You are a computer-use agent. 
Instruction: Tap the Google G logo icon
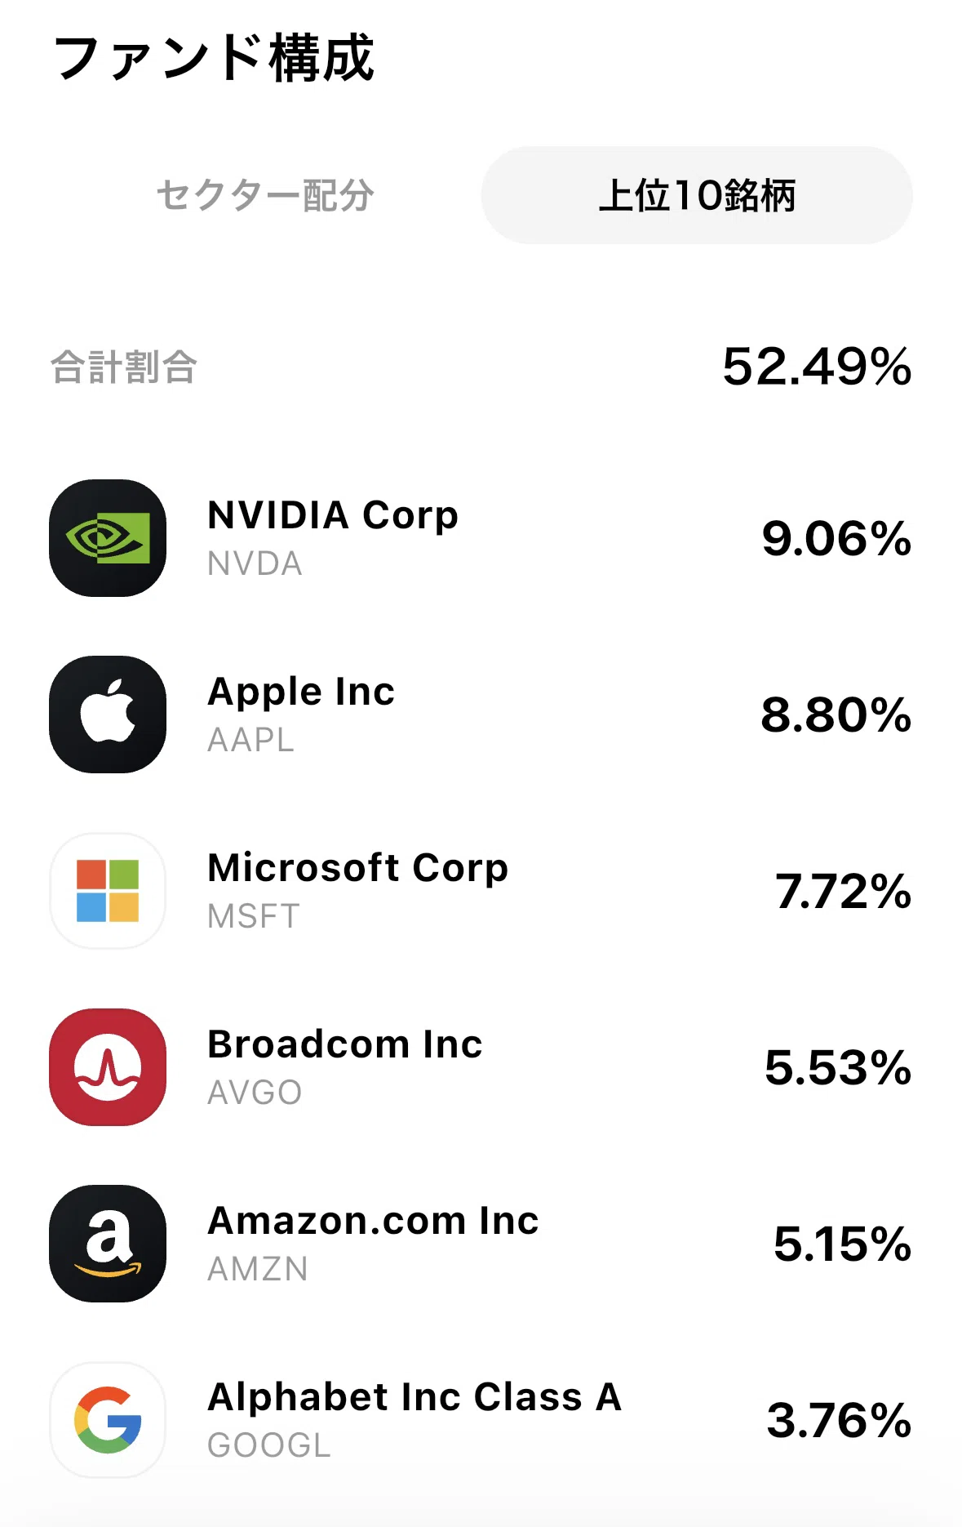pos(108,1420)
